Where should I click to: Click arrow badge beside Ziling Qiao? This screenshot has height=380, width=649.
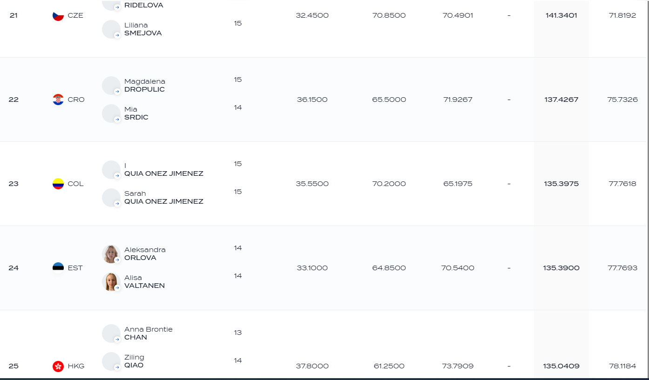[117, 367]
